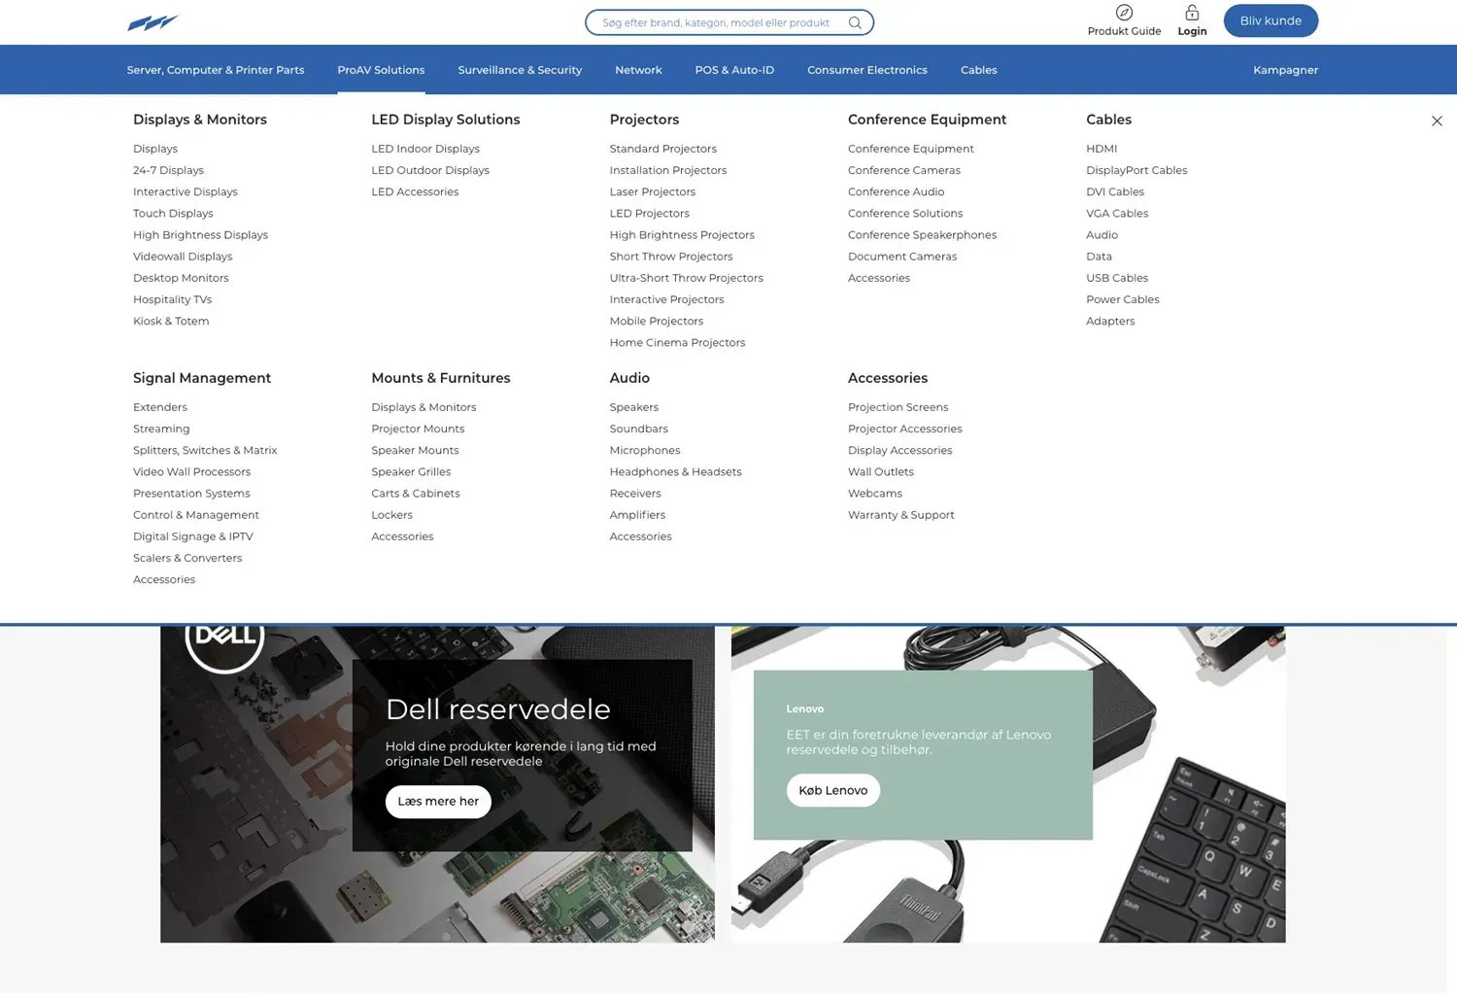Open Touch Displays link

pos(173,213)
